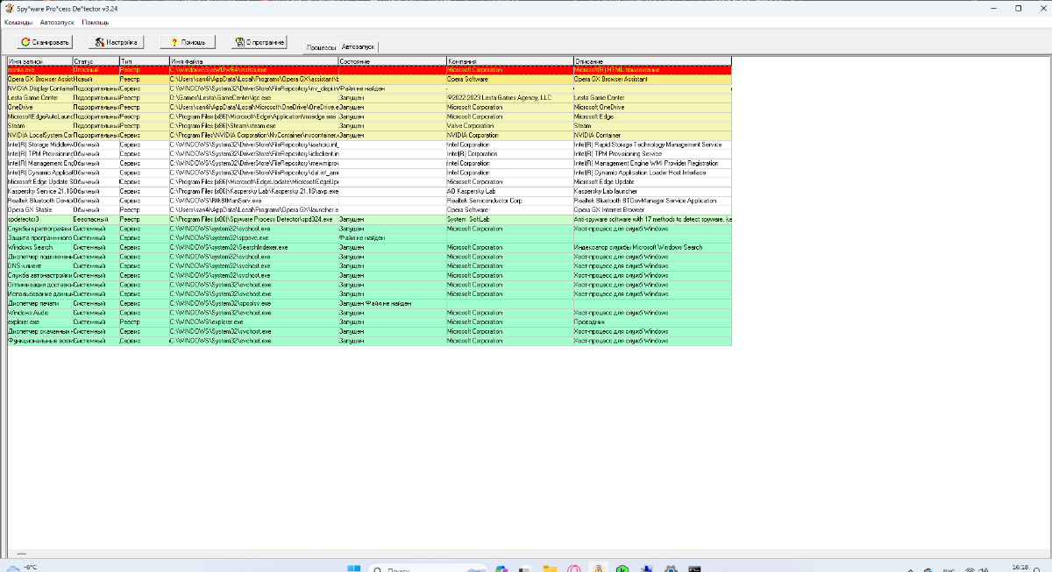Open File Explorer folder icon in taskbar
The height and width of the screenshot is (572, 1052).
coord(550,568)
